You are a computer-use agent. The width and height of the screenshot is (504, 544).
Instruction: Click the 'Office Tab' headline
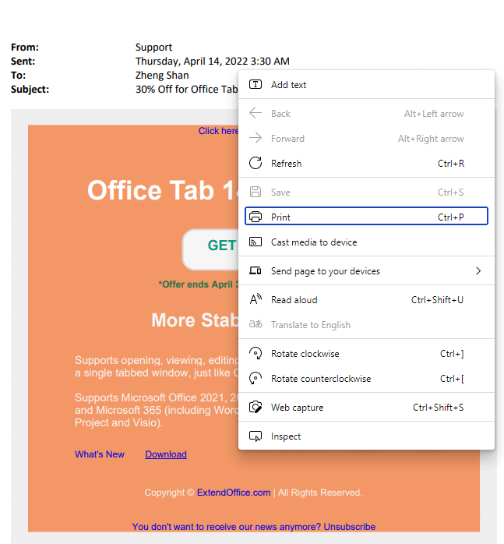click(x=163, y=190)
